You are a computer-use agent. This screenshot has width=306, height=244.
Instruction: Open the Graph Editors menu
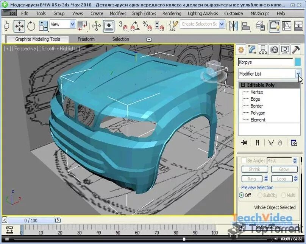[x=144, y=14]
